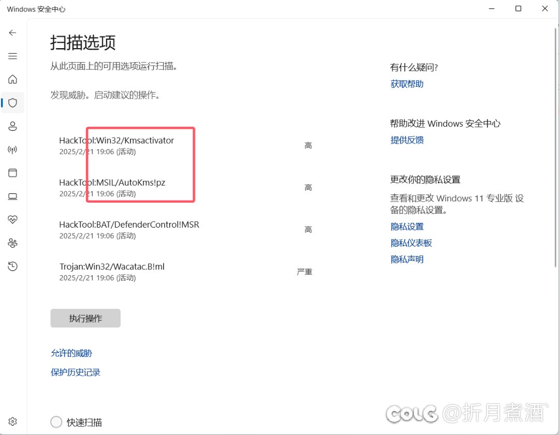Go back with the back arrow
Viewport: 559px width, 435px height.
tap(12, 33)
